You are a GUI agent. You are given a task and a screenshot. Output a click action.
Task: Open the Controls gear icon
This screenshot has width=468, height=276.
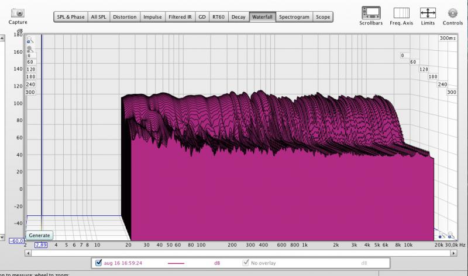[x=452, y=13]
